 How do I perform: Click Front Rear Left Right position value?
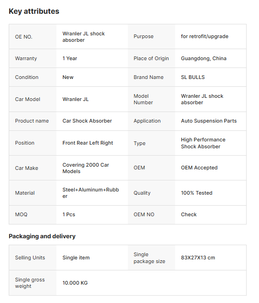pyautogui.click(x=88, y=143)
